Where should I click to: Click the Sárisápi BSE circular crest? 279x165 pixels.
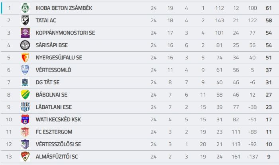25,45
